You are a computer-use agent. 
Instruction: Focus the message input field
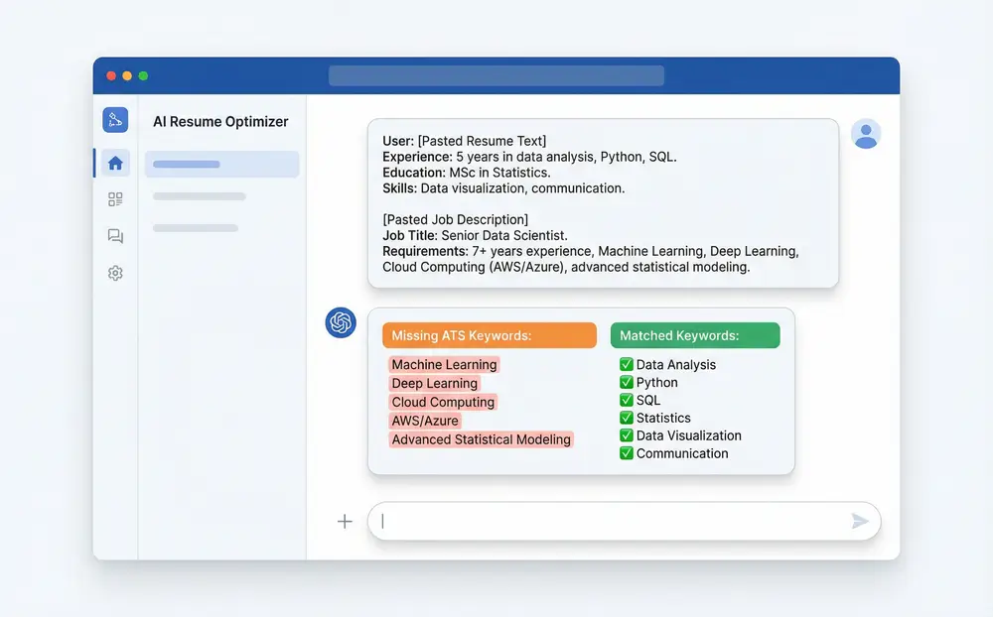coord(624,521)
